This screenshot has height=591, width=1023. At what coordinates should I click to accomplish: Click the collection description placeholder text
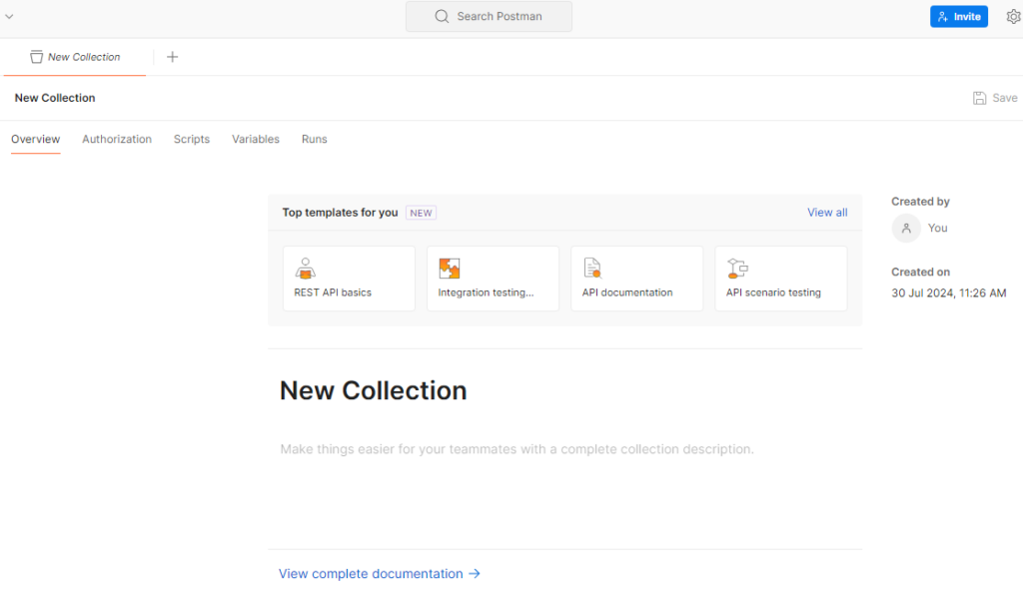516,449
